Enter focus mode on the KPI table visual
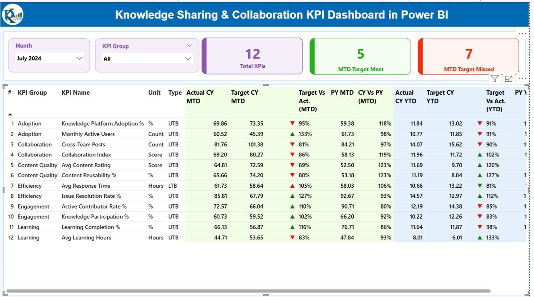The height and width of the screenshot is (297, 534). tap(509, 78)
